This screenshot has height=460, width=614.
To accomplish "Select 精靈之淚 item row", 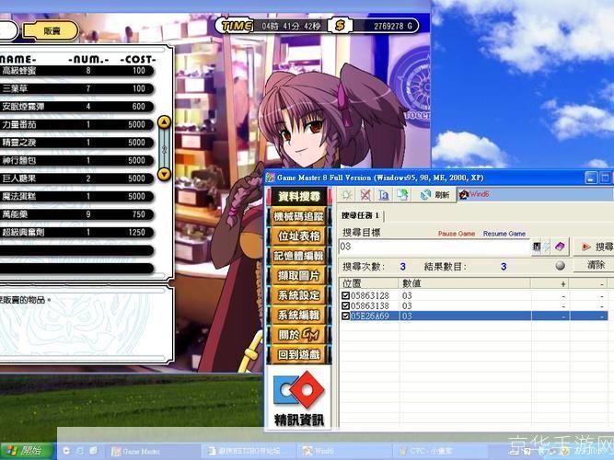I will tap(76, 143).
